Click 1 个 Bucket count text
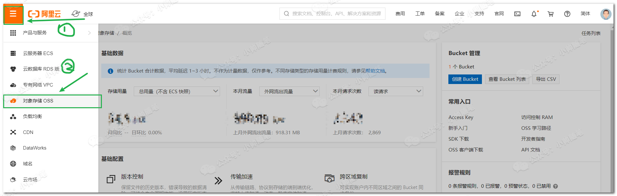The height and width of the screenshot is (196, 617). tap(461, 67)
